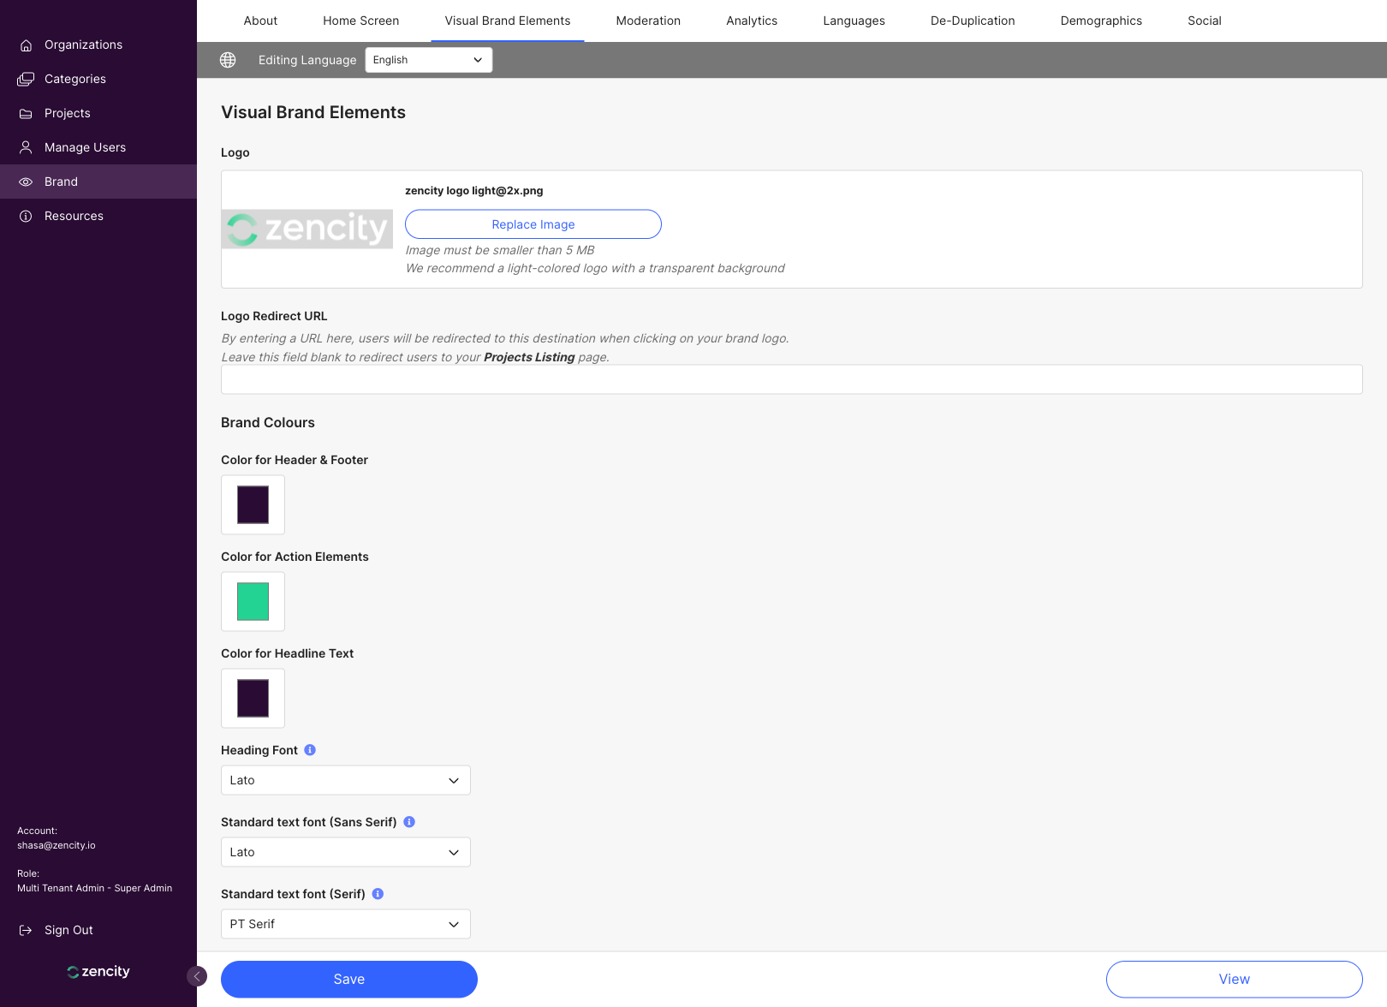
Task: Open Projects in the sidebar
Action: (98, 113)
